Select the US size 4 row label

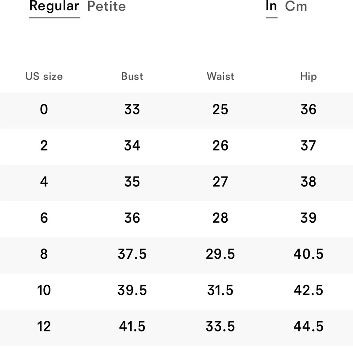tap(44, 182)
